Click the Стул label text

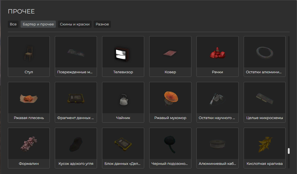[x=29, y=72]
